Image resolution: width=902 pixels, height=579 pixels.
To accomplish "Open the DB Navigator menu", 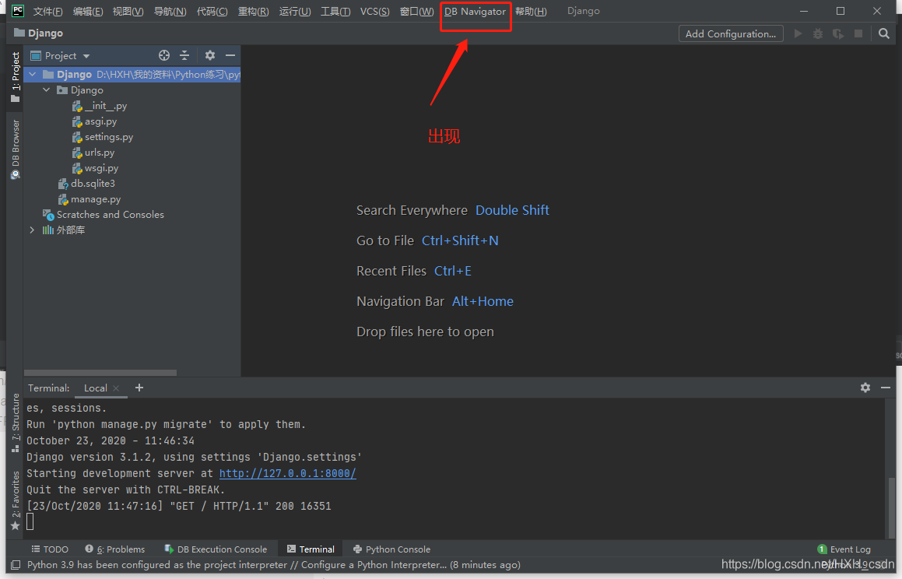I will [x=476, y=12].
